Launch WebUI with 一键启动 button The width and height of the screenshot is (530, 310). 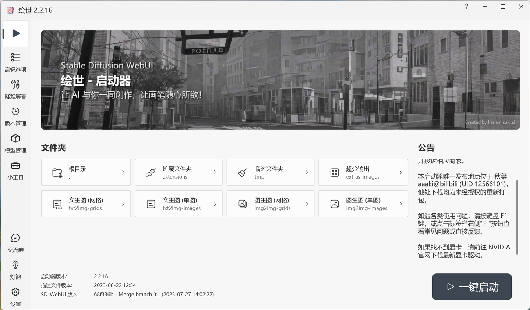click(472, 286)
